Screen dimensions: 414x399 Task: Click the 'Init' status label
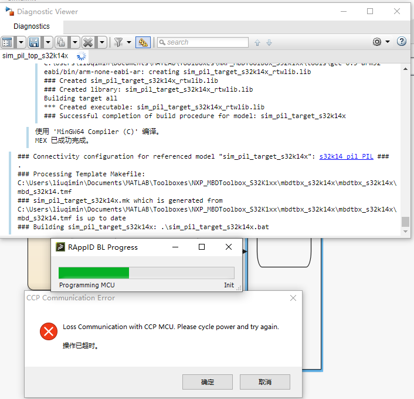(x=229, y=285)
